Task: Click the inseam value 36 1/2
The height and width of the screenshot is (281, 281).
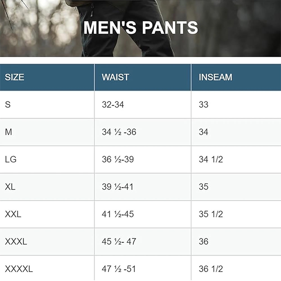Action: [211, 269]
